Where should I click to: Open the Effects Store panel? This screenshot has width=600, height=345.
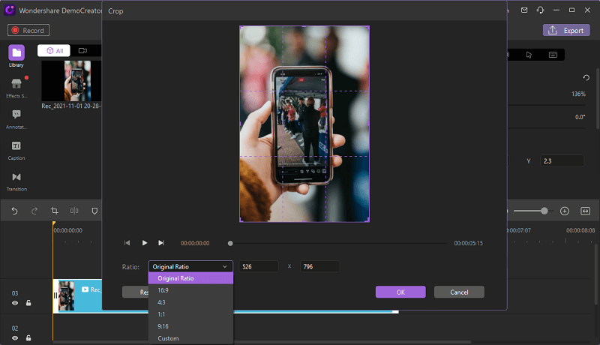(x=16, y=88)
